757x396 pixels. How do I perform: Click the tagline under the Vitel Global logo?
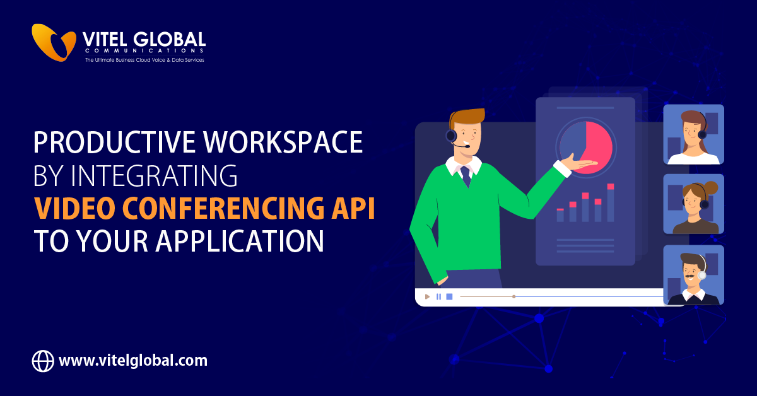tap(144, 60)
